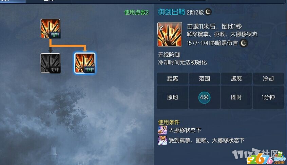
Task: Click the moon icon beside 2阶2段 title
Action: [x=208, y=12]
